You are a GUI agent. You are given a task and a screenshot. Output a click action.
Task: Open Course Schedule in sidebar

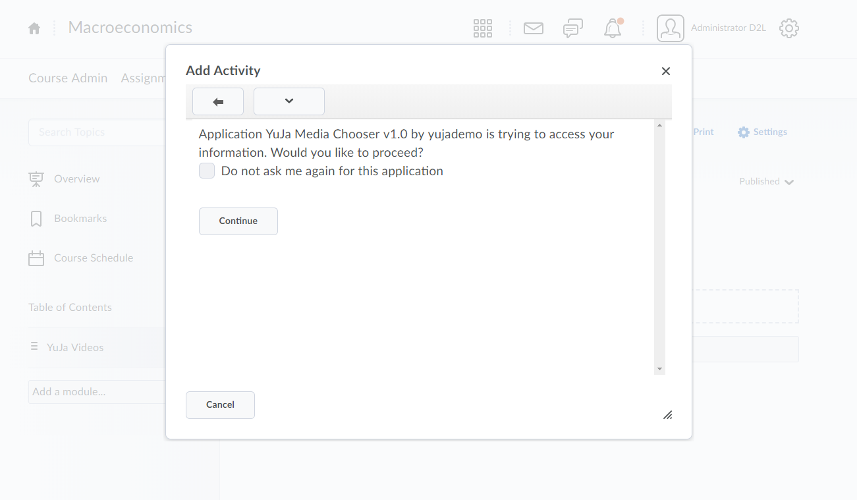tap(94, 258)
